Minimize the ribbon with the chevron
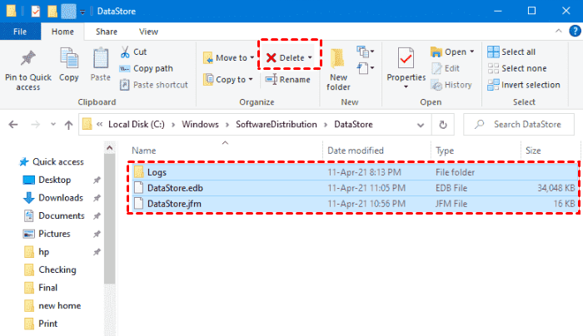The width and height of the screenshot is (583, 336). [x=559, y=31]
